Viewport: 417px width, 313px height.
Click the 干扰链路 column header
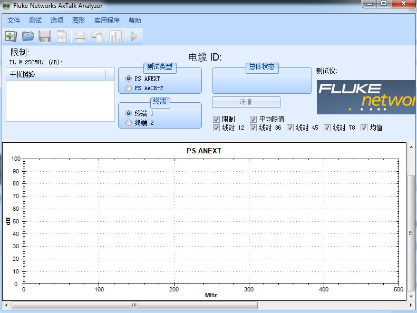pos(56,74)
